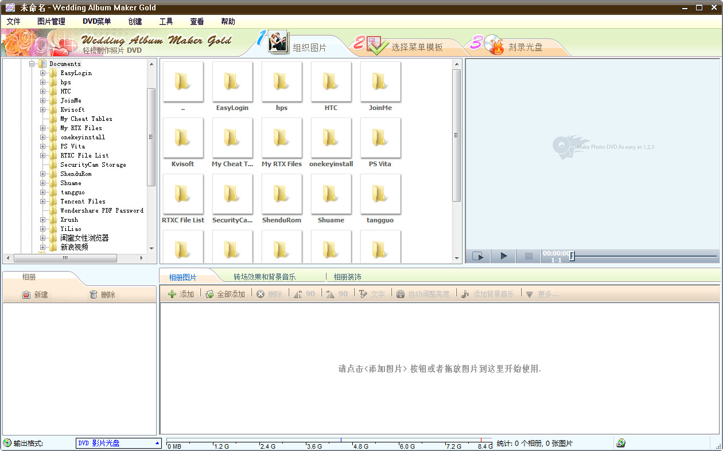Select the 闺蜜女性浏览器 folder in tree
The height and width of the screenshot is (451, 723).
[x=84, y=238]
